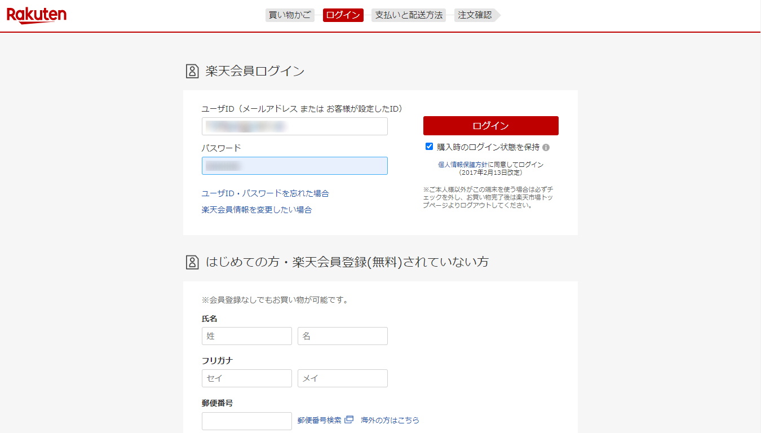Open 楽天会員情報を変更したい場合 link
The height and width of the screenshot is (433, 761).
point(257,210)
